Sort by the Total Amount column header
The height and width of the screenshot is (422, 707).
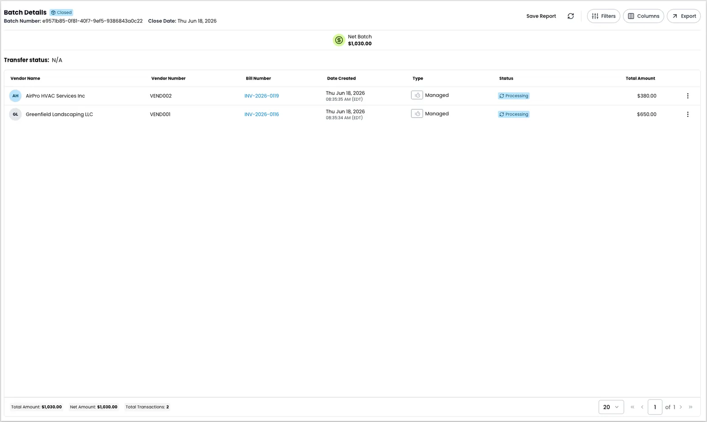(x=640, y=78)
